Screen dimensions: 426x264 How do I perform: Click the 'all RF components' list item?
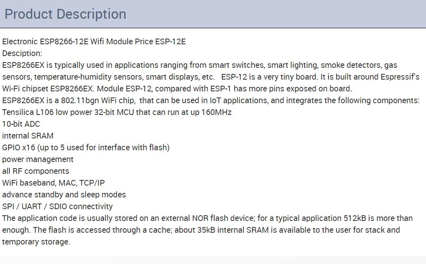pos(36,171)
